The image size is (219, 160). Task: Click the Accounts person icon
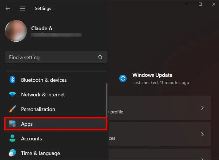point(12,138)
